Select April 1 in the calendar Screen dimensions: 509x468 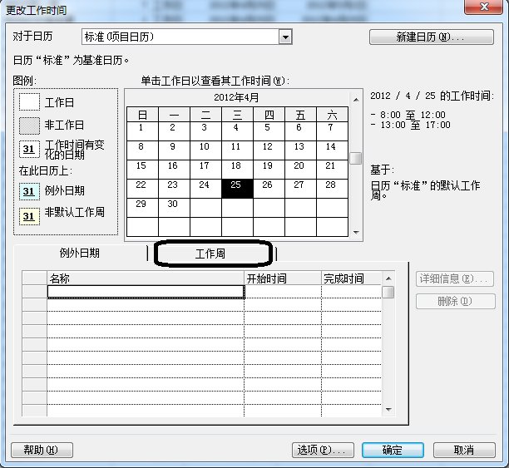pos(142,131)
